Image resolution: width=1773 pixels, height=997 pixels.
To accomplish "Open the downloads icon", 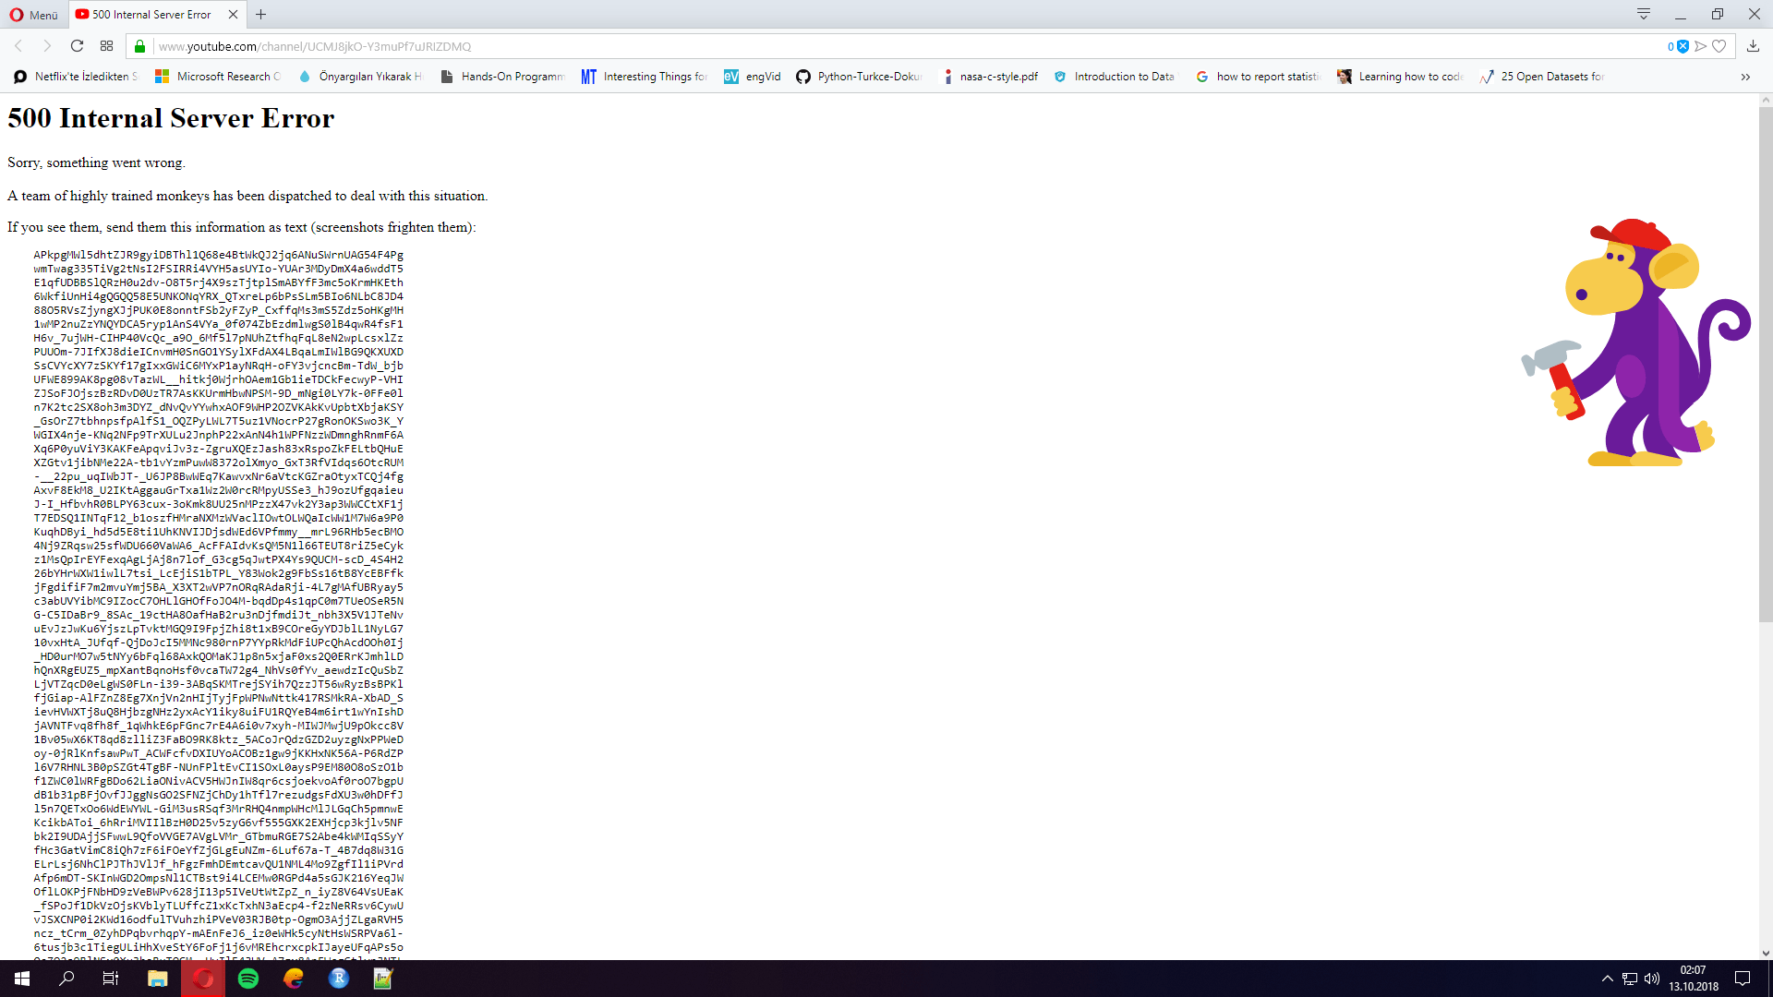I will click(x=1753, y=46).
